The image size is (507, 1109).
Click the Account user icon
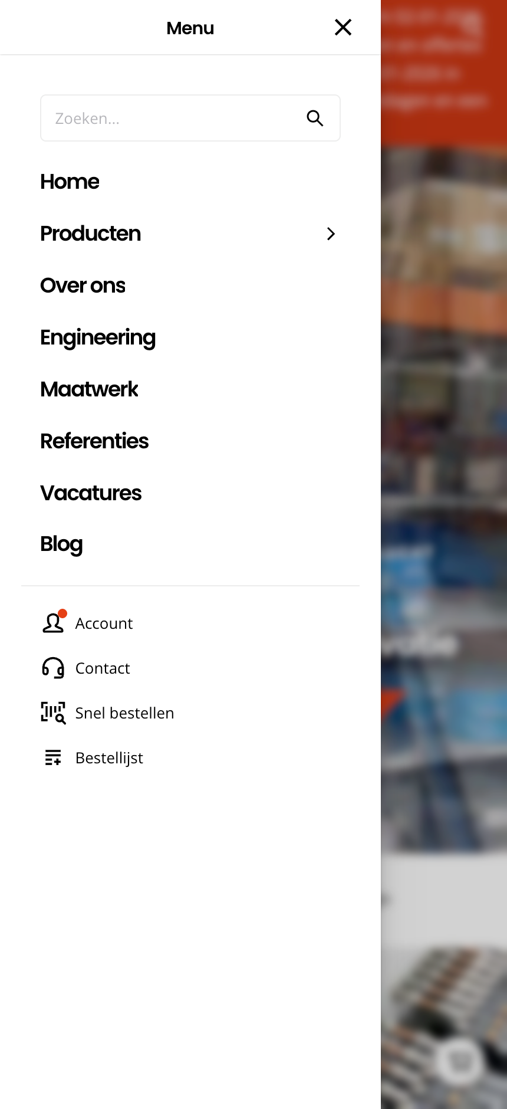[x=53, y=623]
